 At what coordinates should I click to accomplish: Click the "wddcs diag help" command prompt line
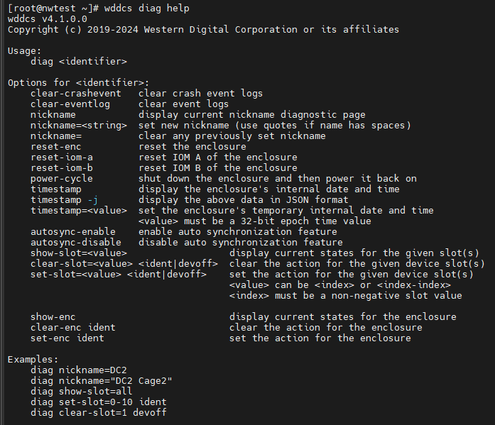[x=98, y=8]
